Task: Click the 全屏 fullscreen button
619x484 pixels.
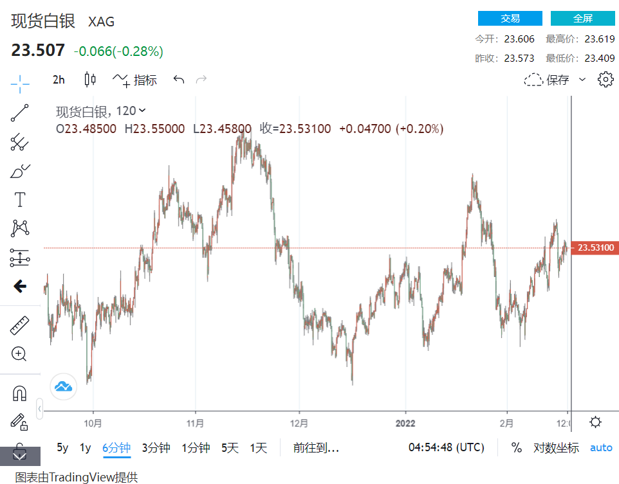Action: pos(583,18)
